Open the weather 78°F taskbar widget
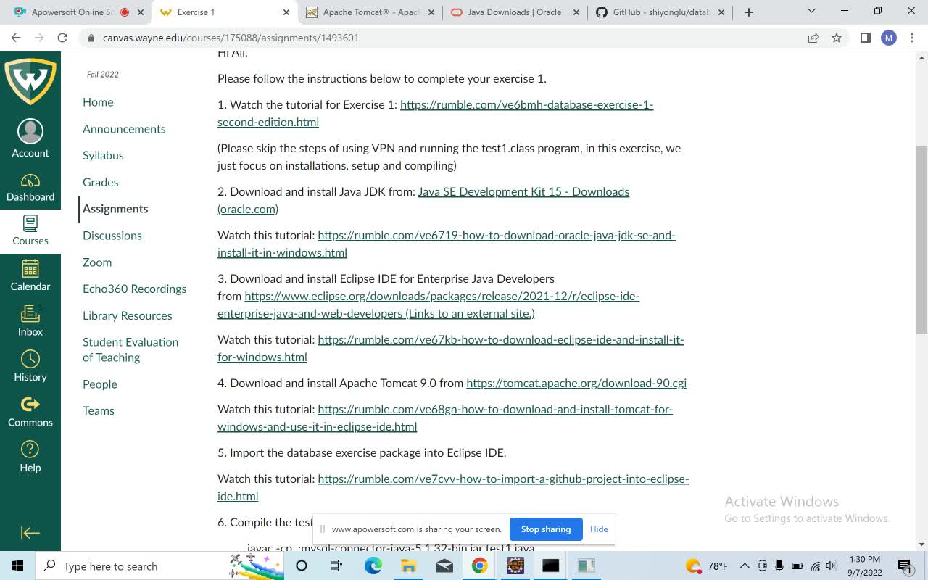Screen dimensions: 928x580 click(707, 565)
